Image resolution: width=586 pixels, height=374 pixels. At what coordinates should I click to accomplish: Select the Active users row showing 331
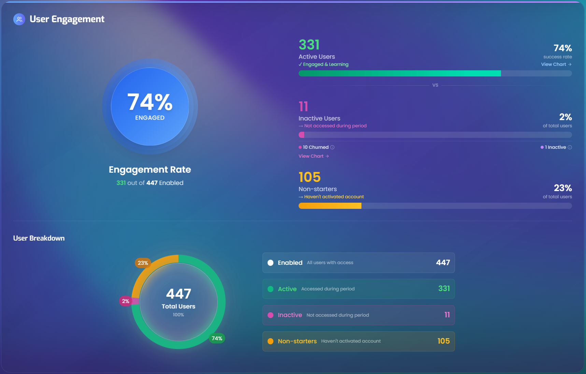pyautogui.click(x=359, y=289)
